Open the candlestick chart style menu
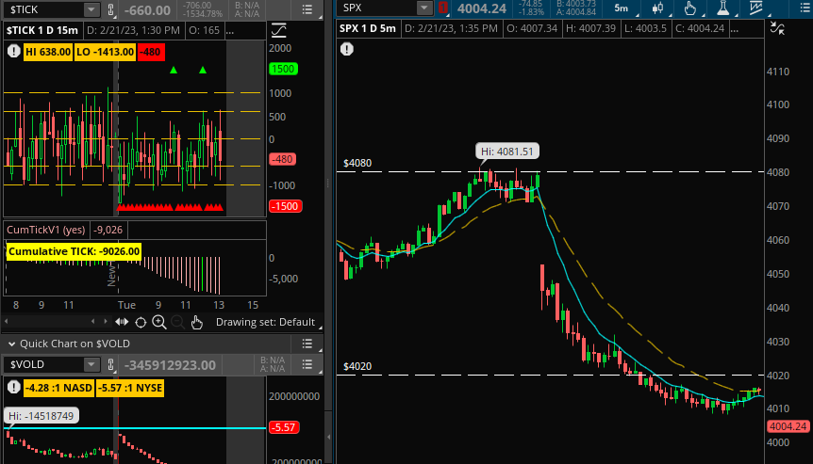813x464 pixels. [658, 8]
